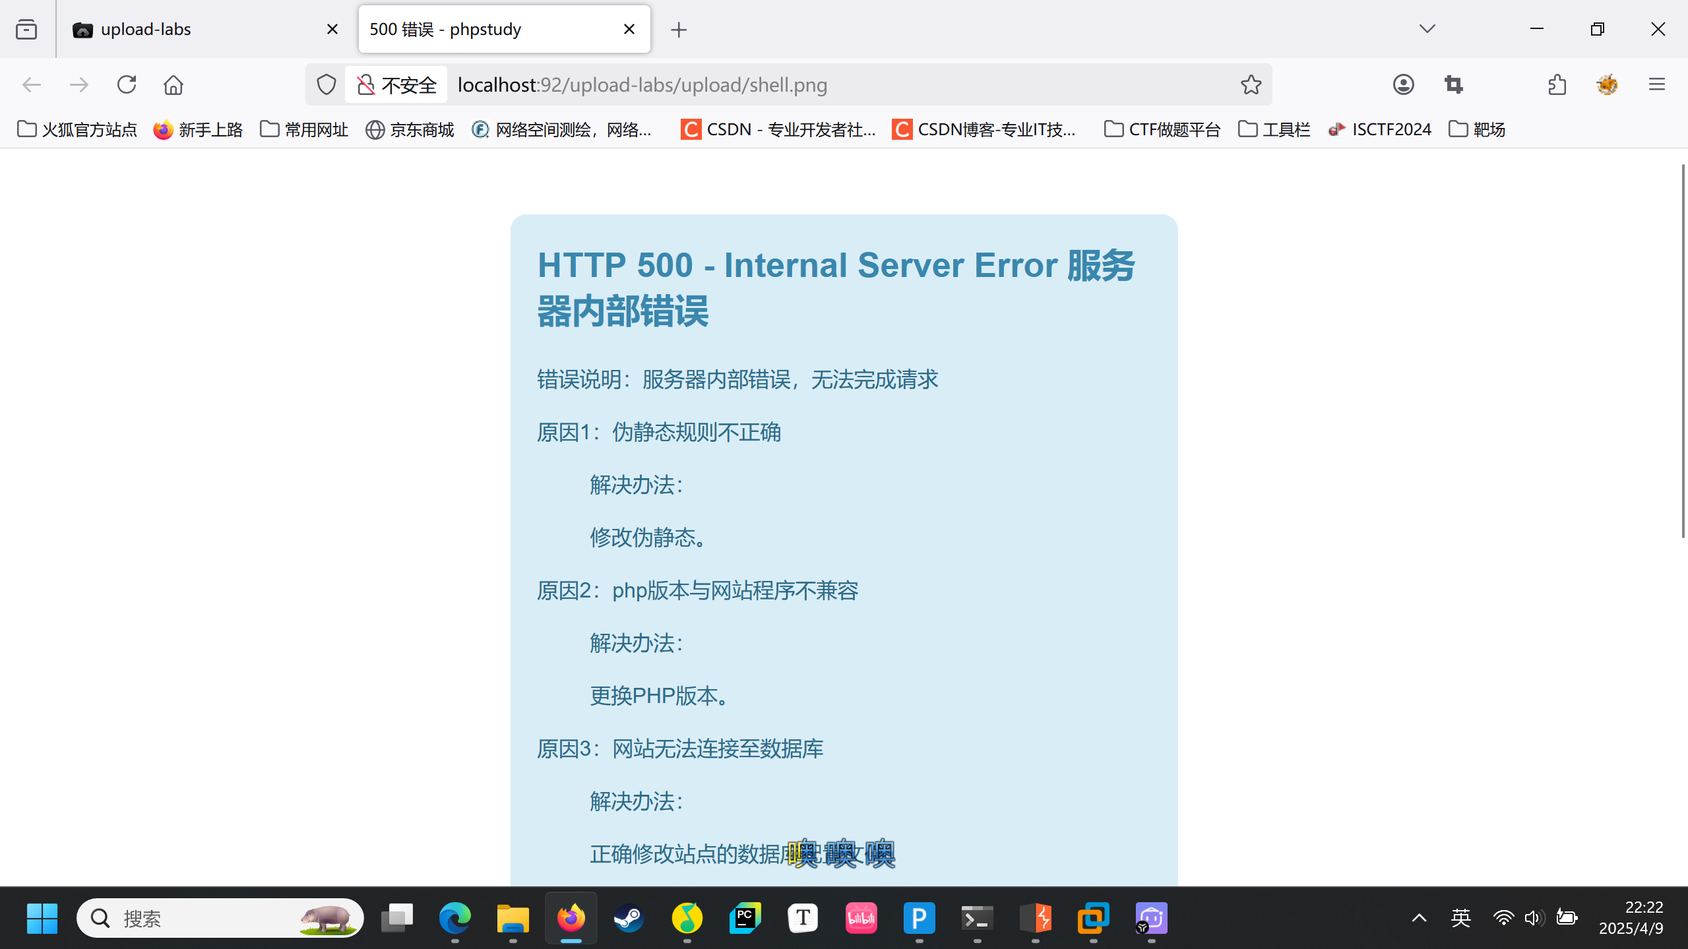1688x949 pixels.
Task: Click the 不安全 site security indicator
Action: point(396,85)
